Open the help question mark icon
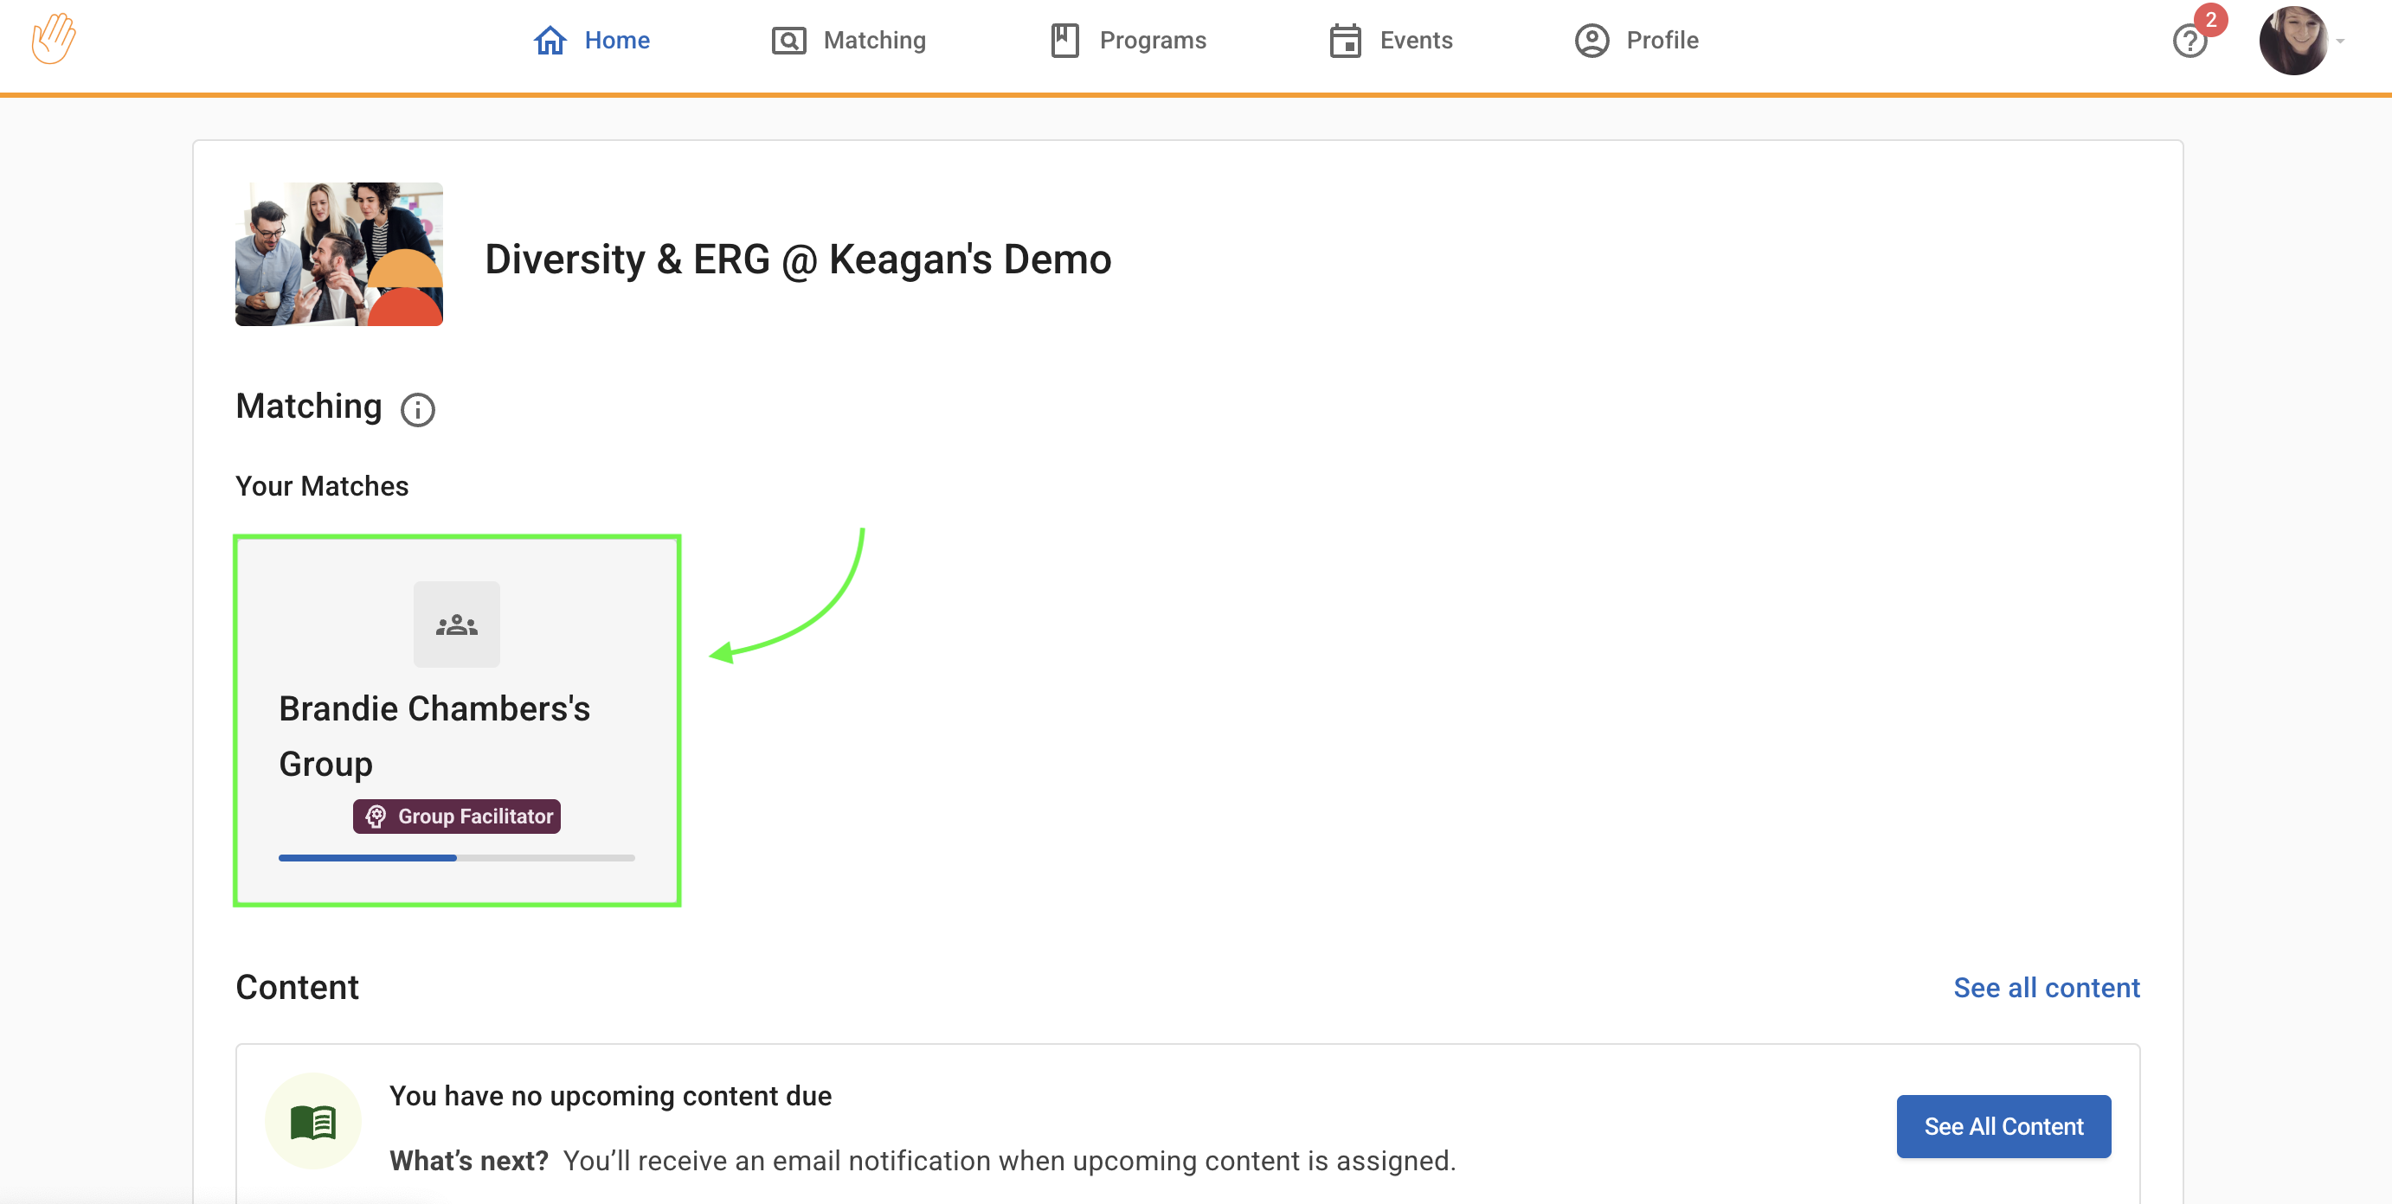Viewport: 2392px width, 1204px height. click(x=2189, y=42)
